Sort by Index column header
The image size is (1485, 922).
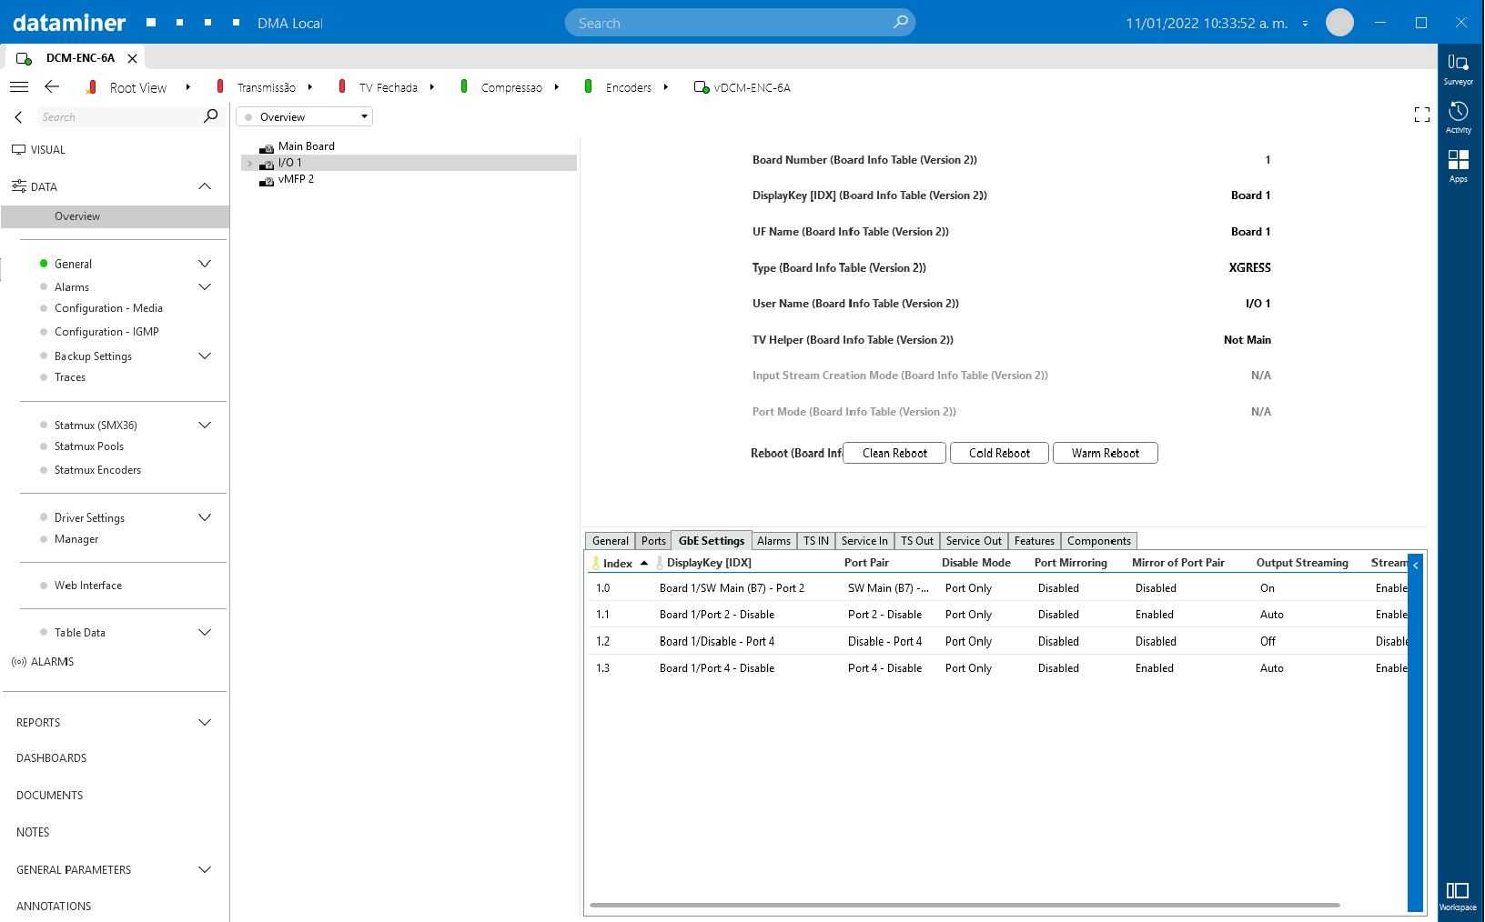point(618,564)
